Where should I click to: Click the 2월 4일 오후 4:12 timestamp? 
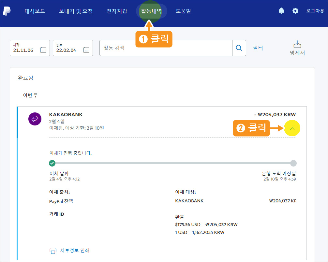point(65,179)
